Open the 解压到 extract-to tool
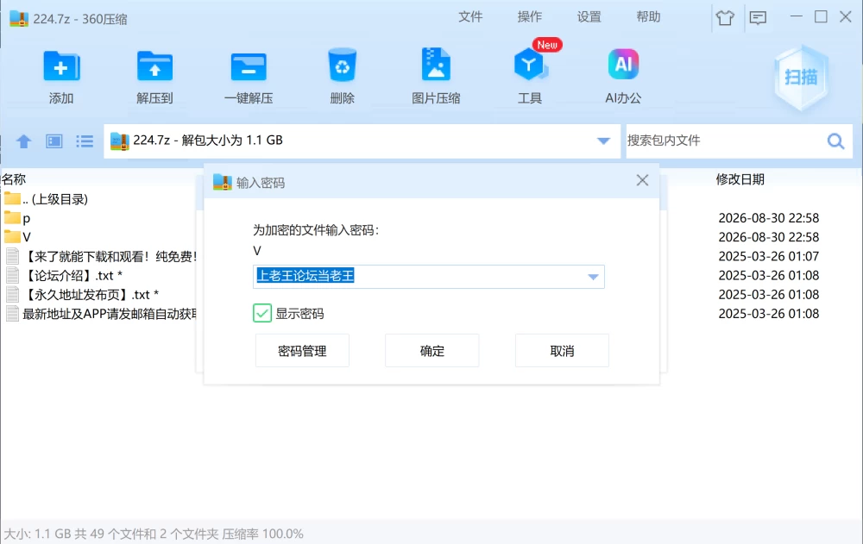This screenshot has height=544, width=863. [x=154, y=66]
